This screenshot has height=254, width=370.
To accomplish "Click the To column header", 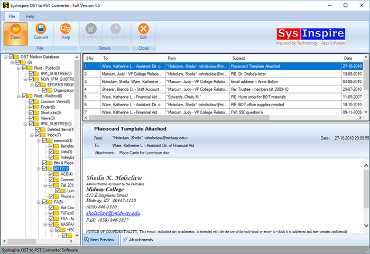I will click(x=133, y=58).
